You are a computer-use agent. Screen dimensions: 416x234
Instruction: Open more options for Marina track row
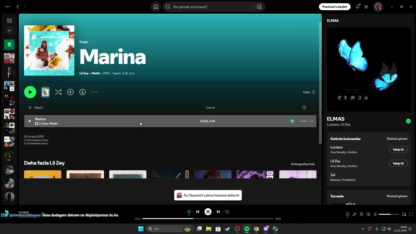(311, 121)
